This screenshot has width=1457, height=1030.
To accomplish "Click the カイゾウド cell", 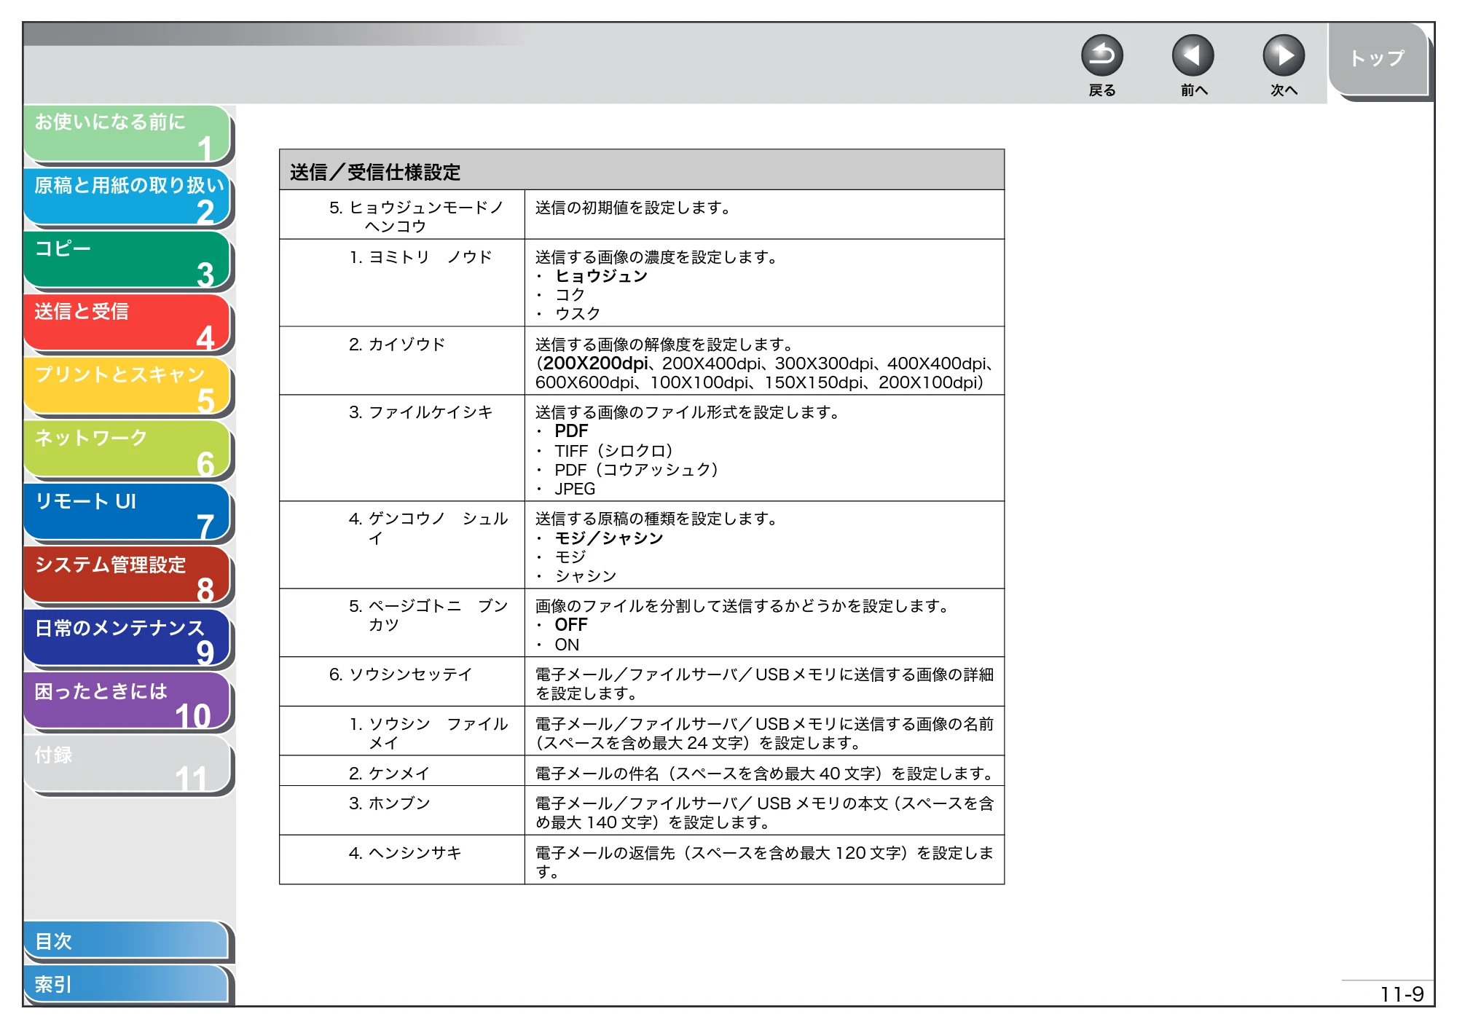I will [x=402, y=361].
